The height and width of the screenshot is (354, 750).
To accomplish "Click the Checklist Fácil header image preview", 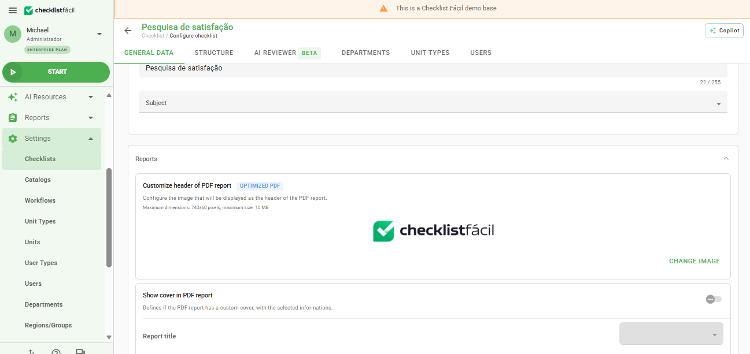I will (x=433, y=231).
